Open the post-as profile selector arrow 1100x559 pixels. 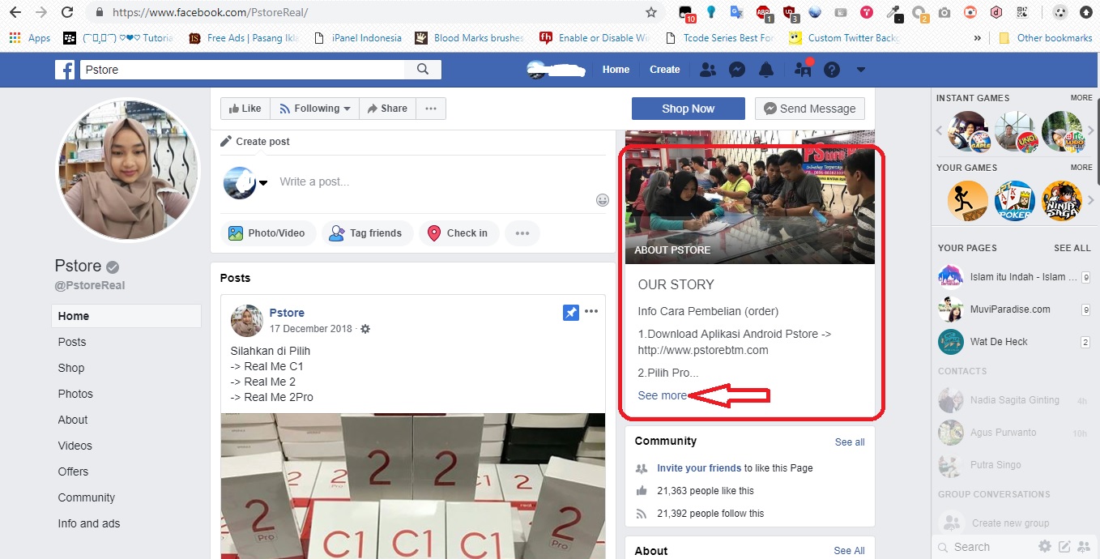click(263, 182)
